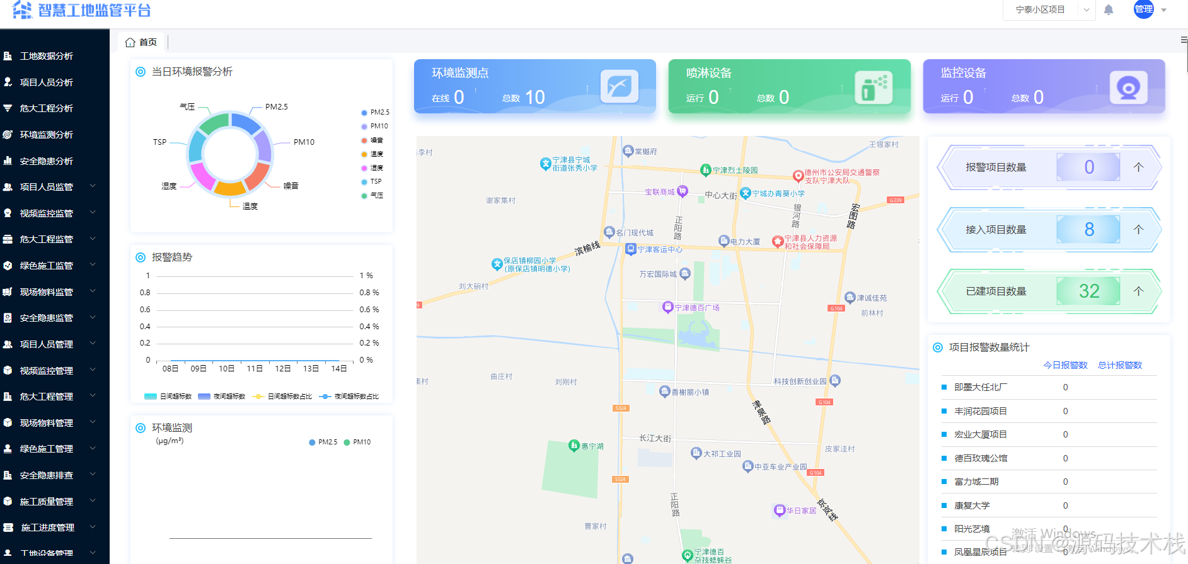
Task: Expand 项目人员监管 sidebar menu
Action: [93, 186]
